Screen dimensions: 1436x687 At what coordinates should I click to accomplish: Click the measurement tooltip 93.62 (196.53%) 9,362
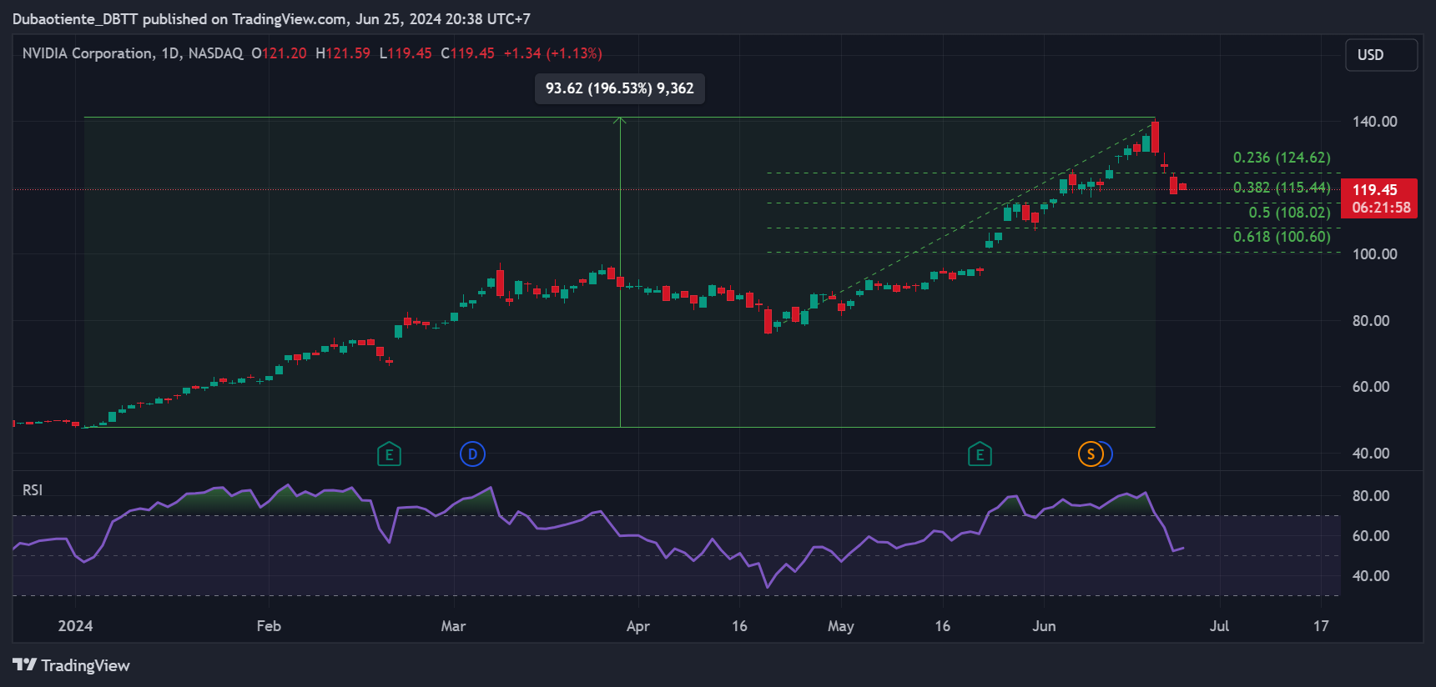[620, 88]
